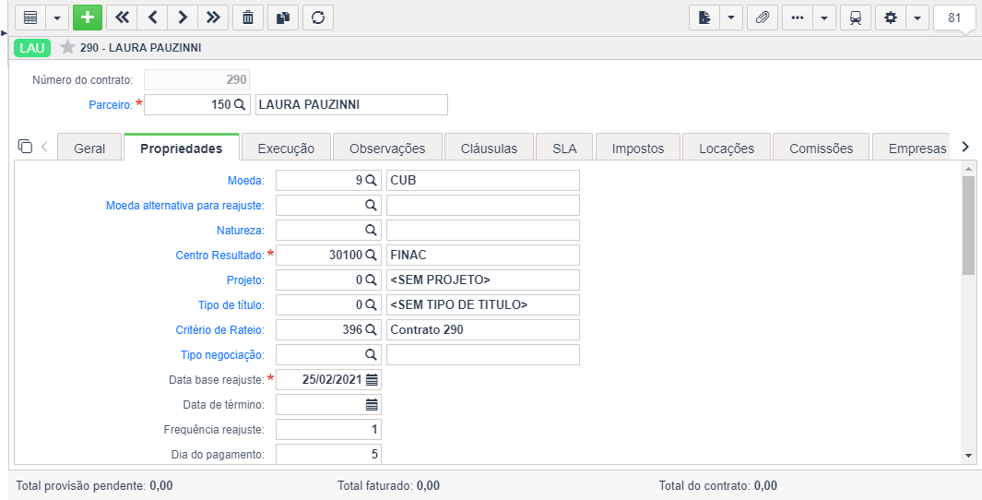Open the Cláusulas tab
The width and height of the screenshot is (982, 500).
(489, 149)
